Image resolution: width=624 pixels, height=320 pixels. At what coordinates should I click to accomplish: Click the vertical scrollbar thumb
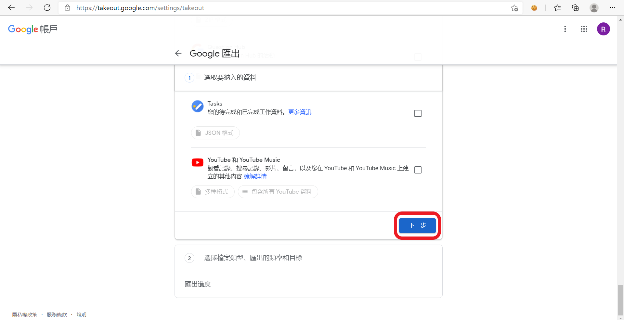point(620,300)
